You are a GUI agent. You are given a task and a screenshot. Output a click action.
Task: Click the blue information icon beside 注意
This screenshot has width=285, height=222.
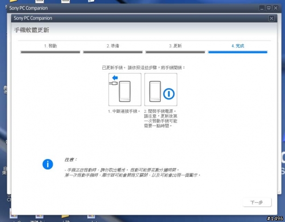pyautogui.click(x=48, y=164)
